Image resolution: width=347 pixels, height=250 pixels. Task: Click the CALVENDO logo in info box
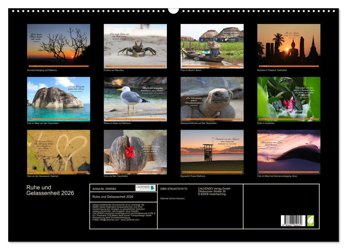tap(145, 188)
